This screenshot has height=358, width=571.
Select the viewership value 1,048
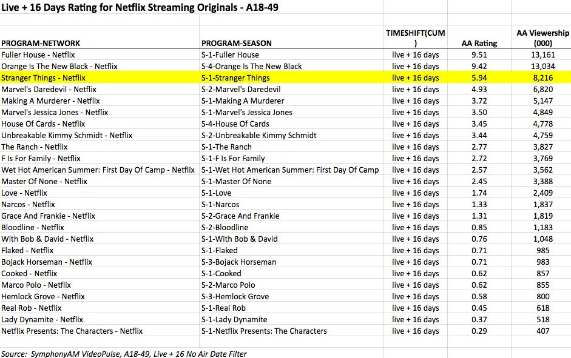[x=542, y=239]
